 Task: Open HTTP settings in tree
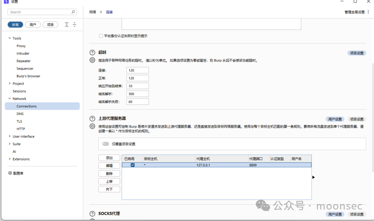point(21,129)
